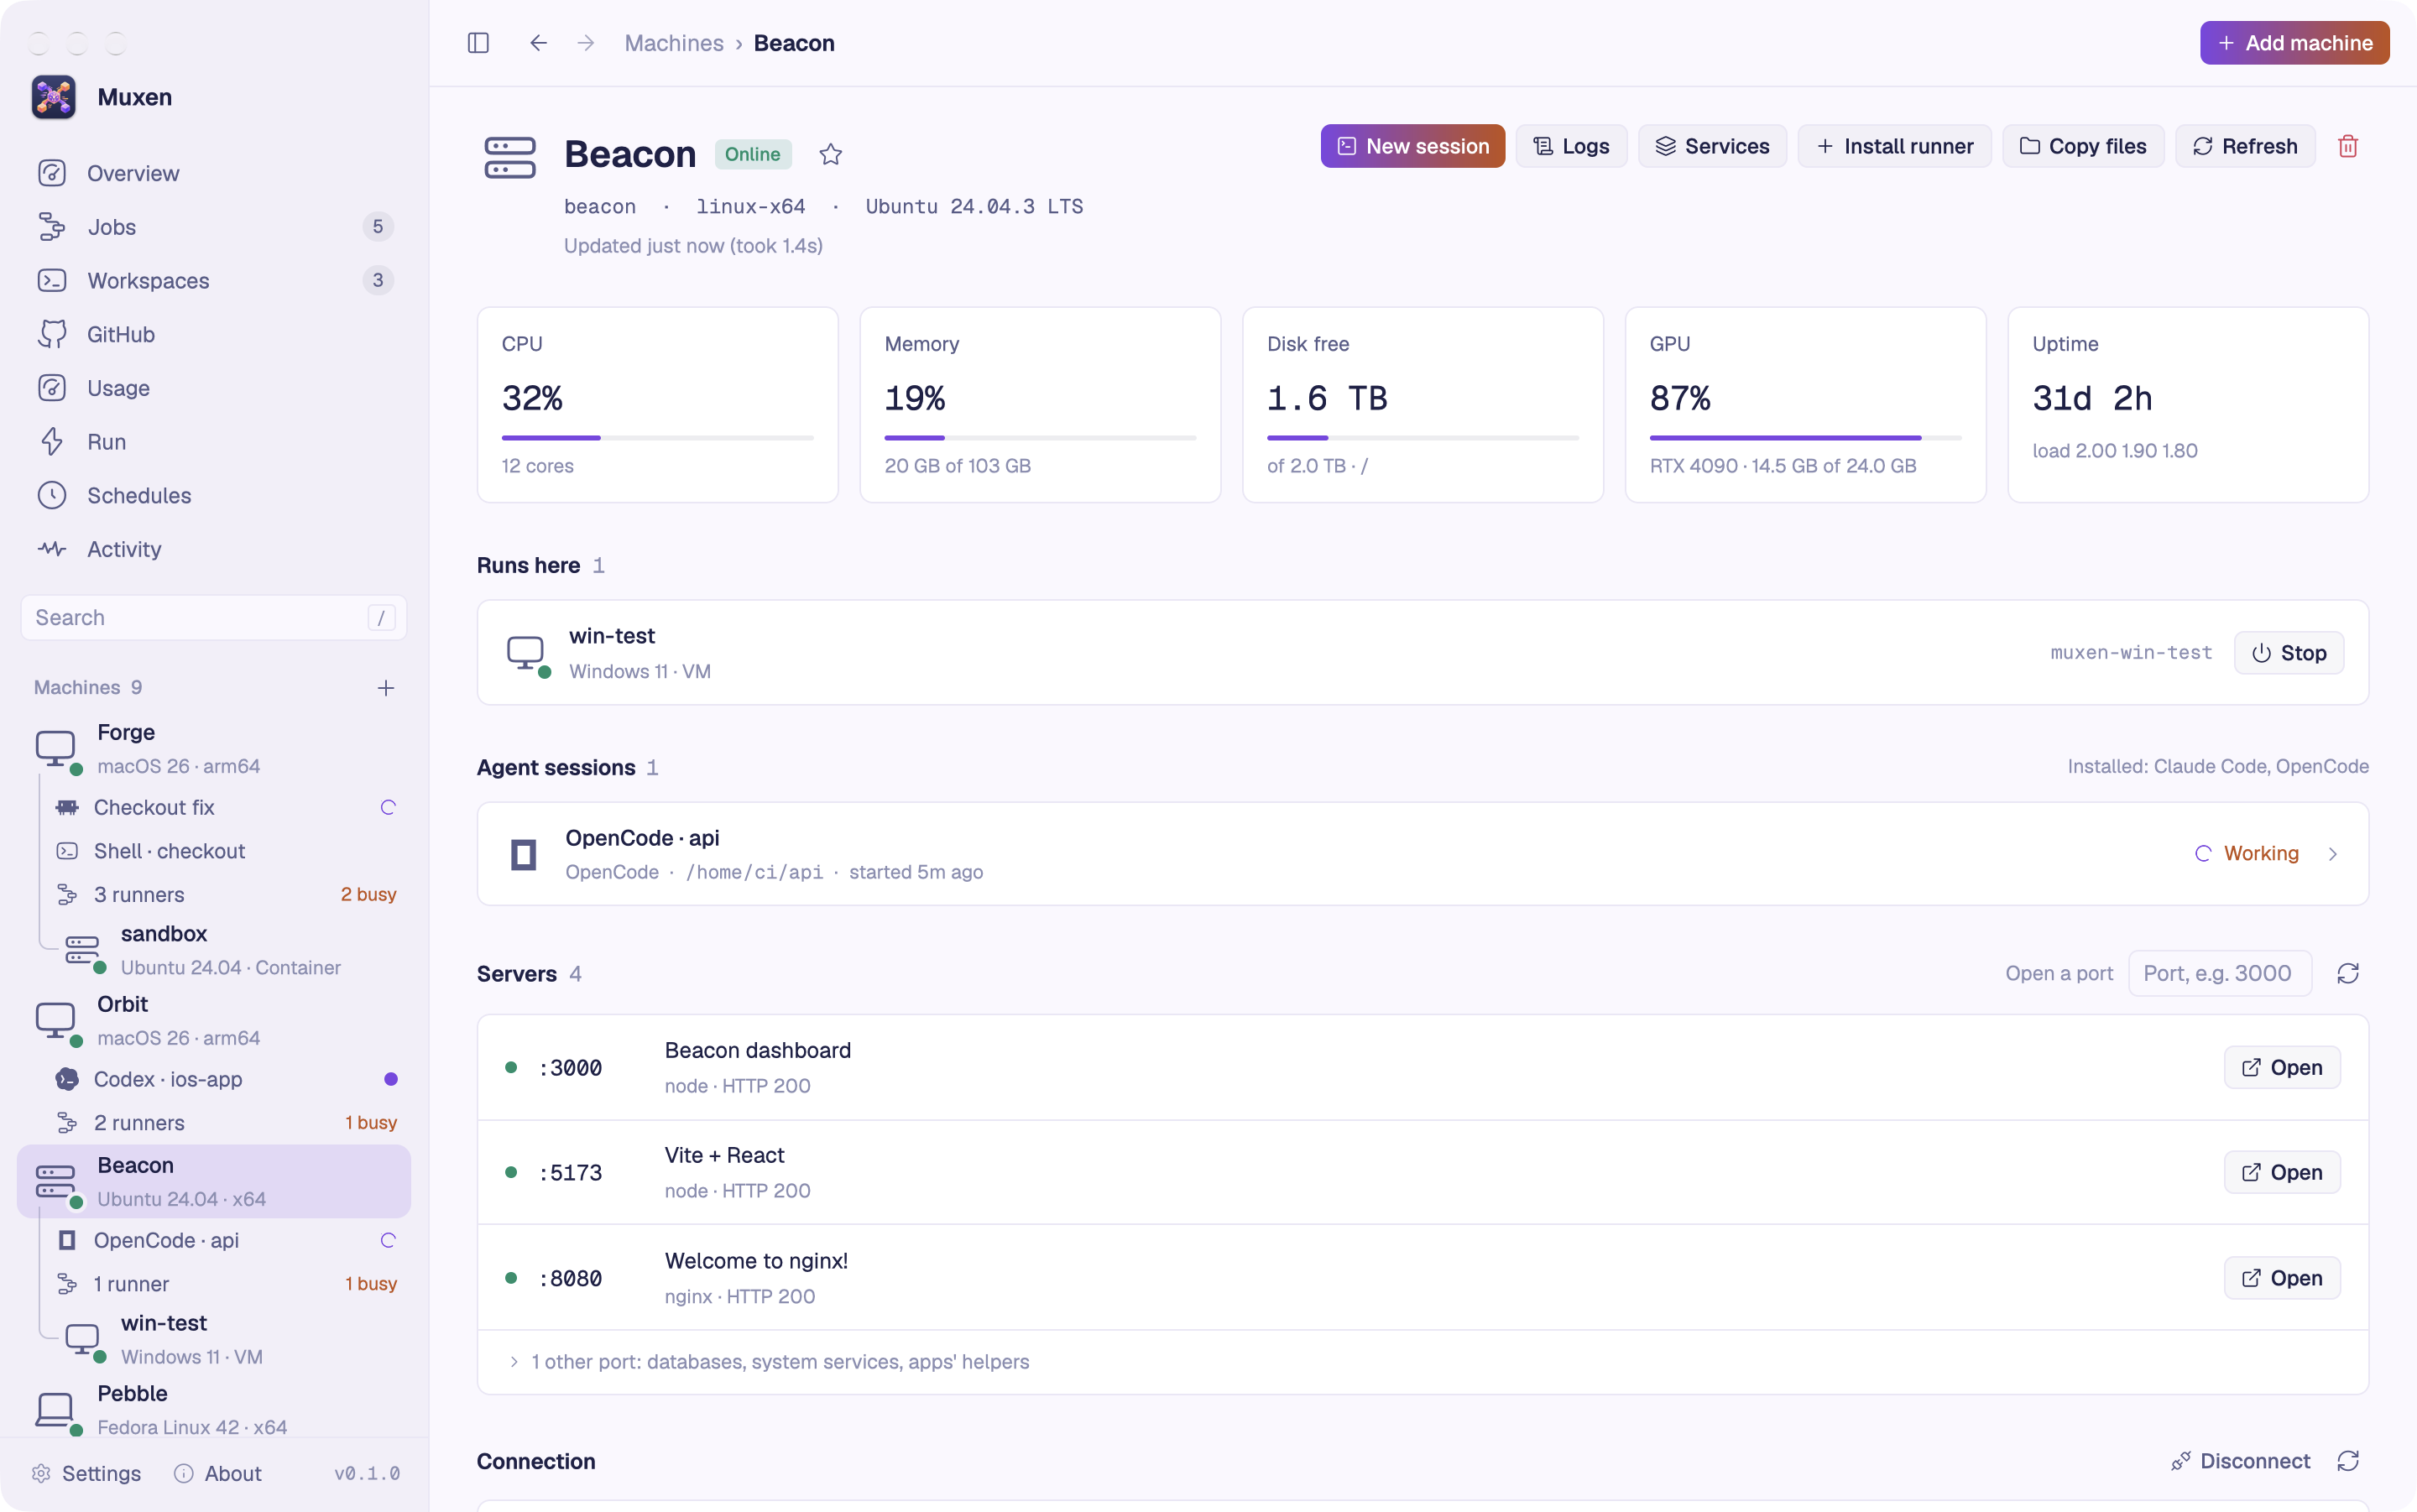
Task: Click the Refresh button in header
Action: click(2245, 146)
